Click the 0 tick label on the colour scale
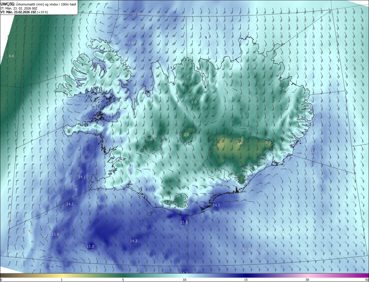369x282 pixels. 1,280
